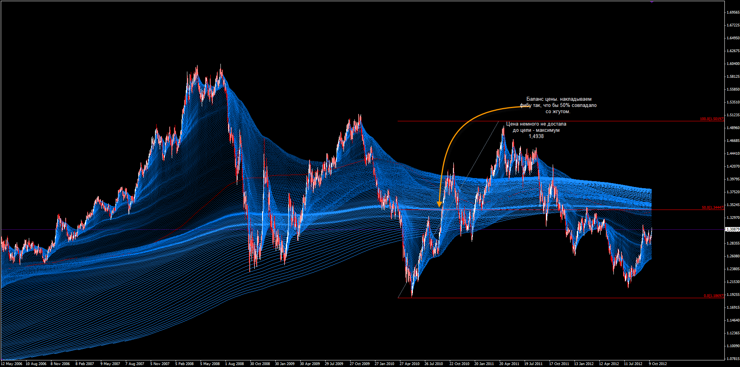Click the 7 Aug 2007 date label
This screenshot has height=367, width=740.
pos(135,364)
